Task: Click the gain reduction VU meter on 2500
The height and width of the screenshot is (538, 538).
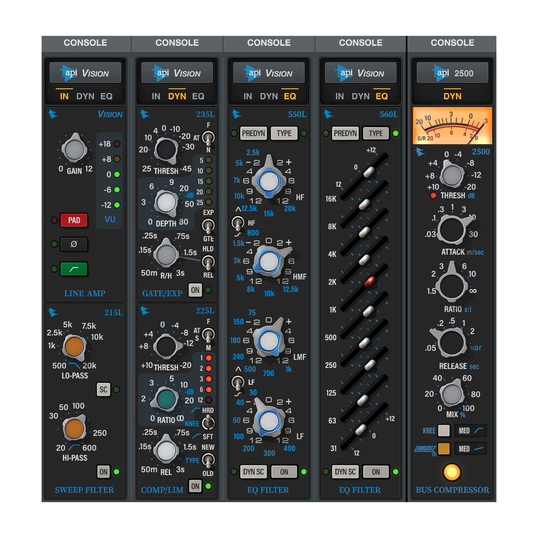Action: click(452, 126)
